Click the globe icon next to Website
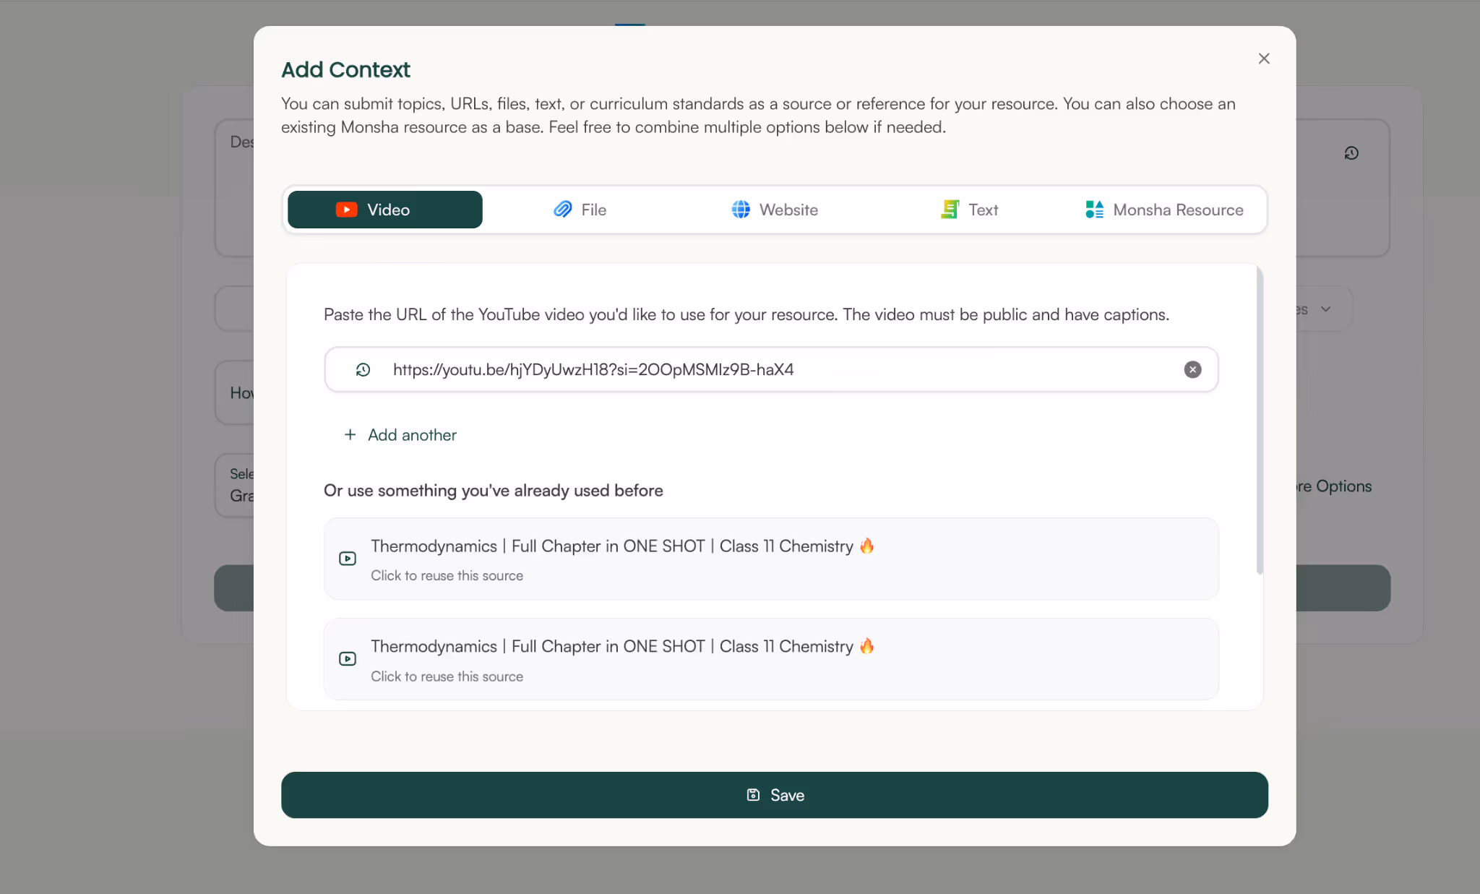This screenshot has width=1480, height=894. tap(740, 210)
